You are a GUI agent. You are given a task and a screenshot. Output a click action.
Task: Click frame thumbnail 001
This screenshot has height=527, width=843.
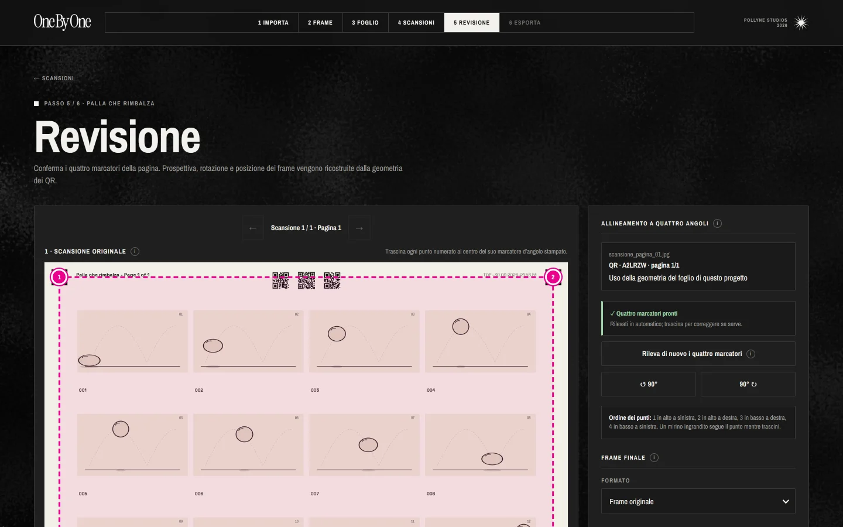coord(132,341)
